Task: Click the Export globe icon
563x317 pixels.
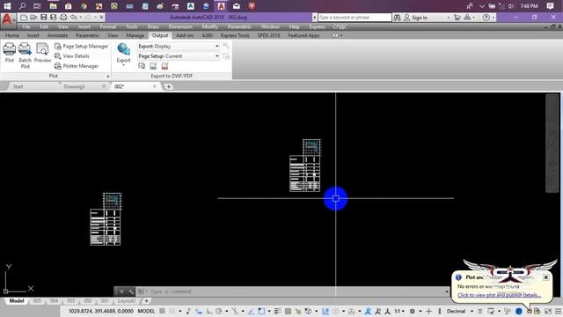Action: (x=123, y=49)
